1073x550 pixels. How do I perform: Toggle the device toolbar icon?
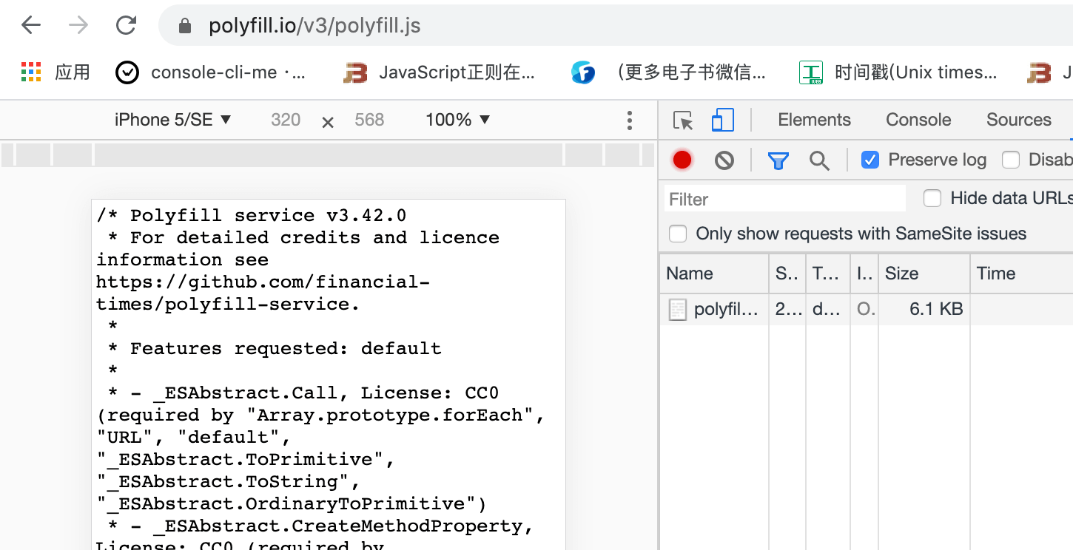tap(722, 120)
